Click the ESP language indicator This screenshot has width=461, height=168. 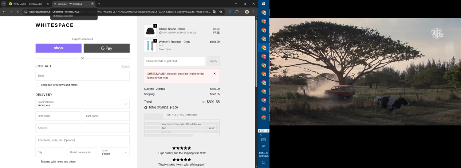coord(263,146)
